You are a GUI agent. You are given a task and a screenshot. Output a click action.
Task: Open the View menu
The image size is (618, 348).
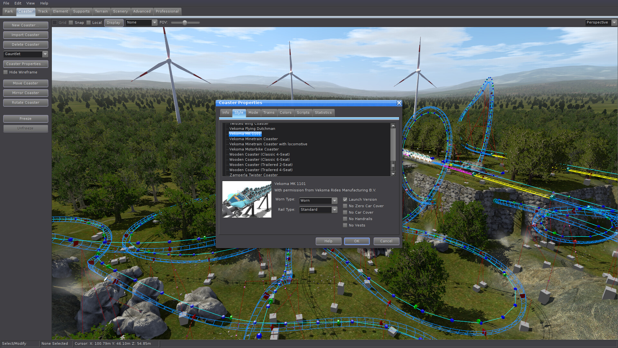tap(30, 3)
